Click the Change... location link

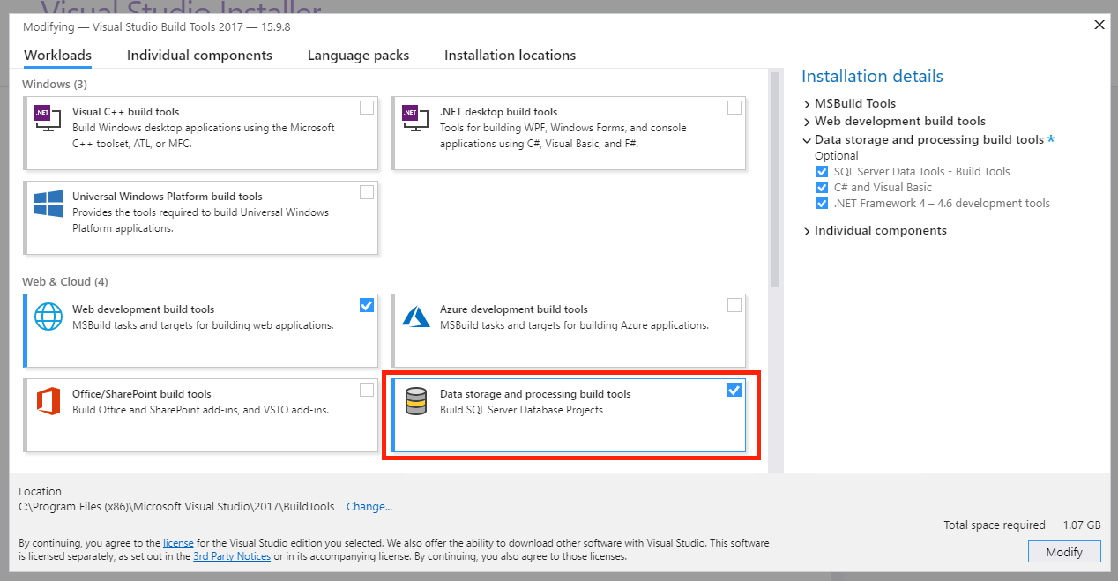[x=369, y=507]
